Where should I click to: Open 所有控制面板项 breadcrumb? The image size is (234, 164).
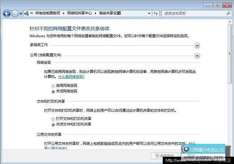click(48, 13)
